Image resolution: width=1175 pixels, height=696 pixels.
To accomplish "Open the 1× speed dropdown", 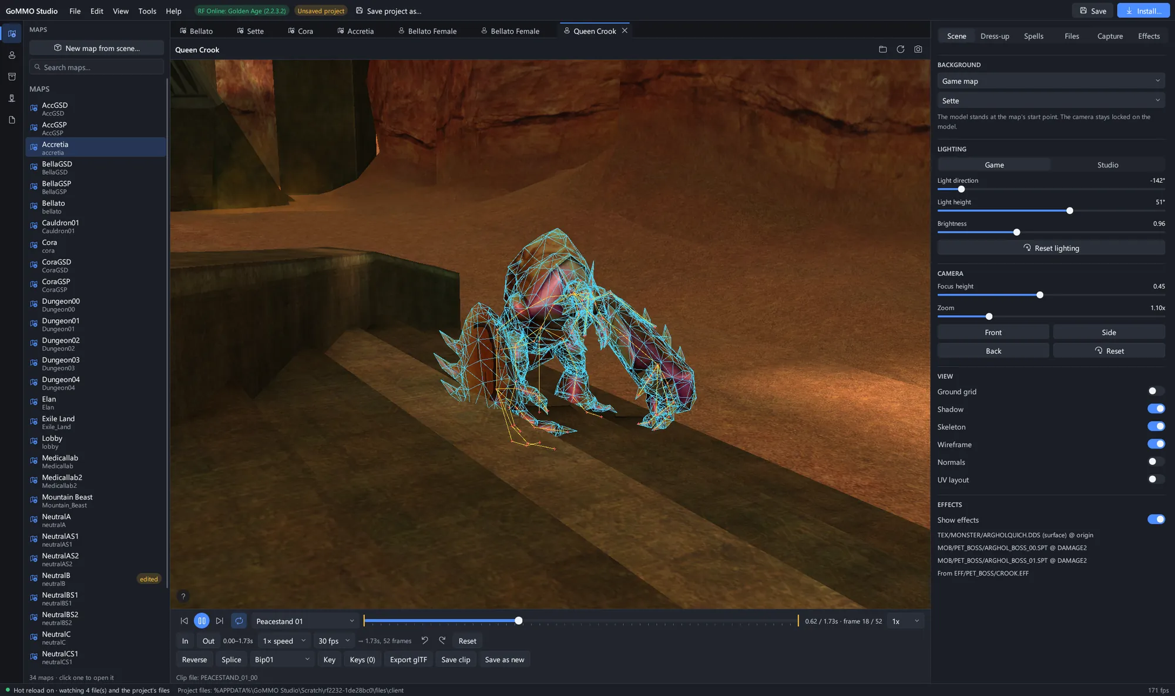I will tap(284, 641).
